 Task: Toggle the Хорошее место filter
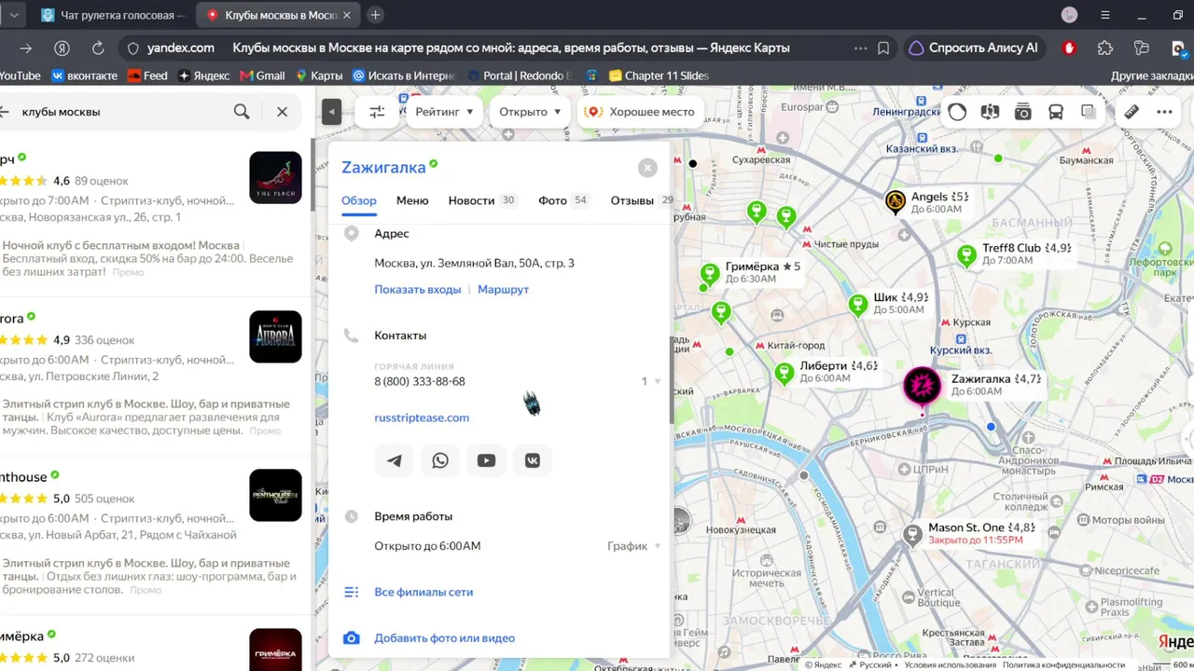(642, 112)
